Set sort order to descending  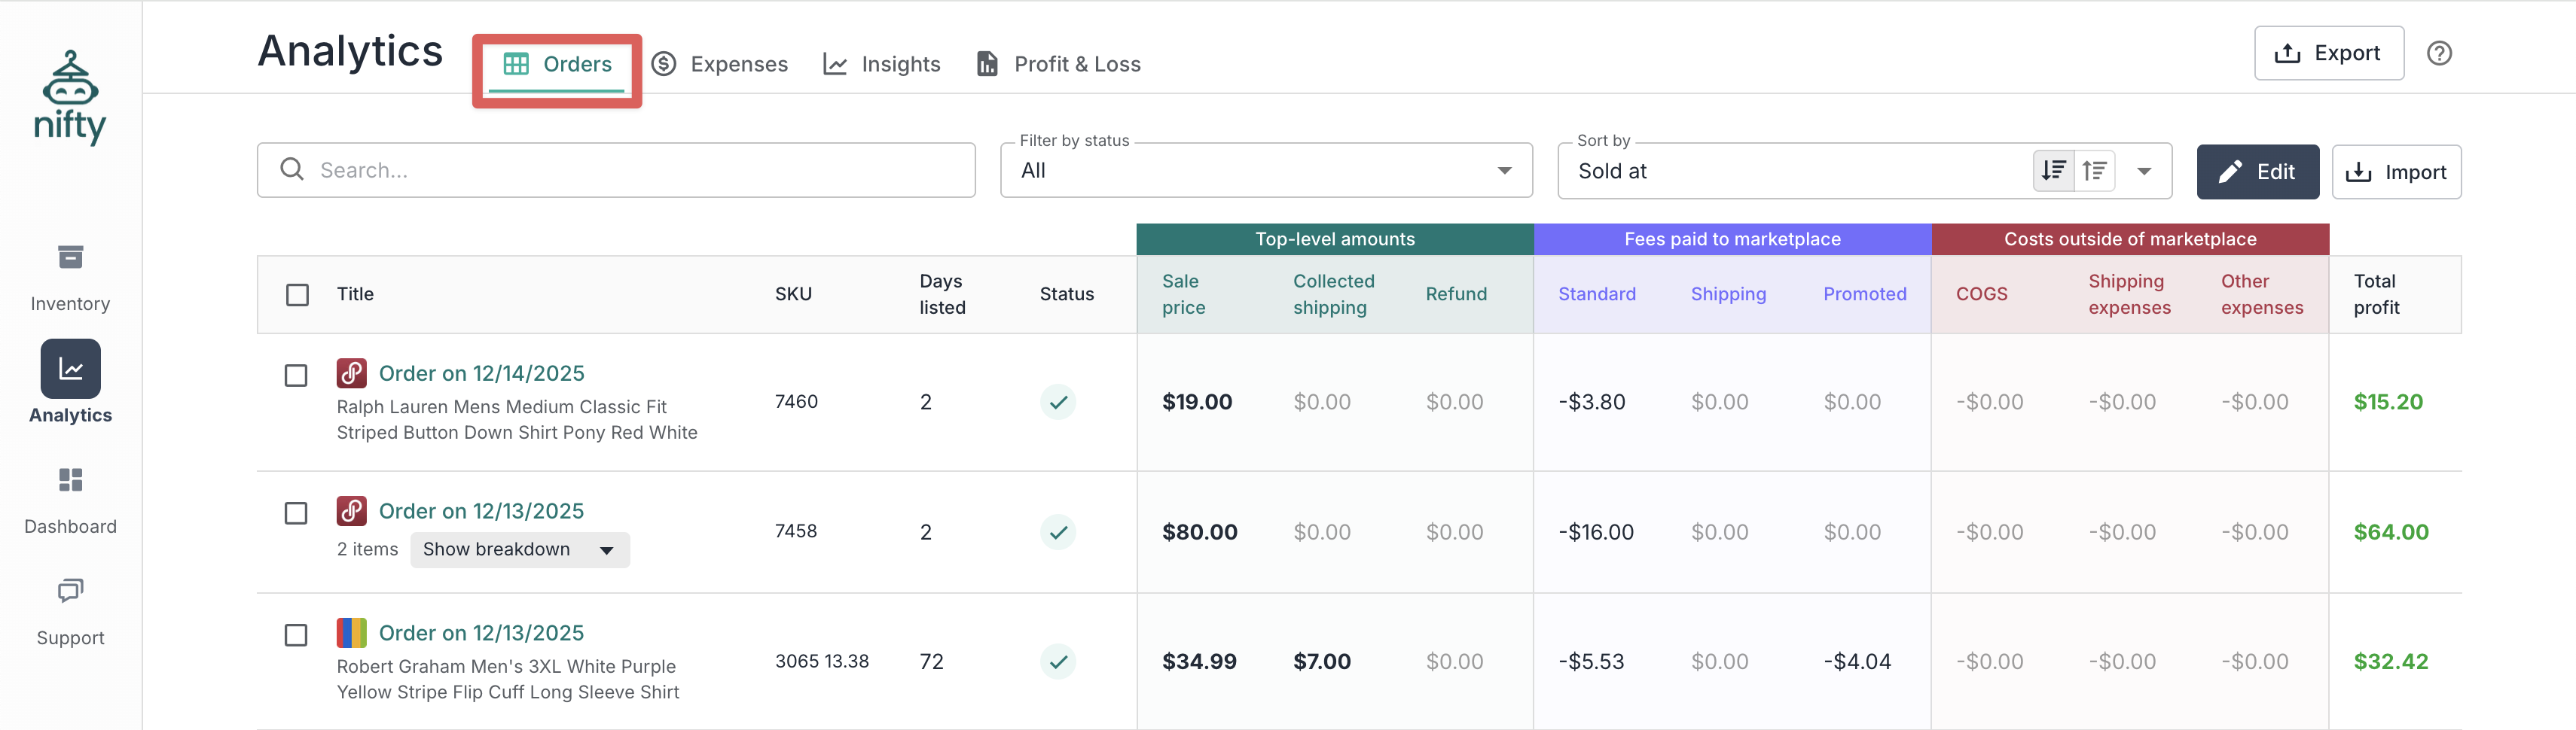point(2053,171)
